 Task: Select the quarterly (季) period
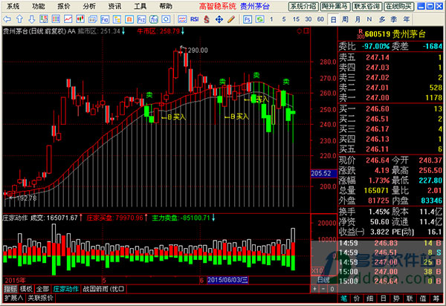pyautogui.click(x=394, y=19)
